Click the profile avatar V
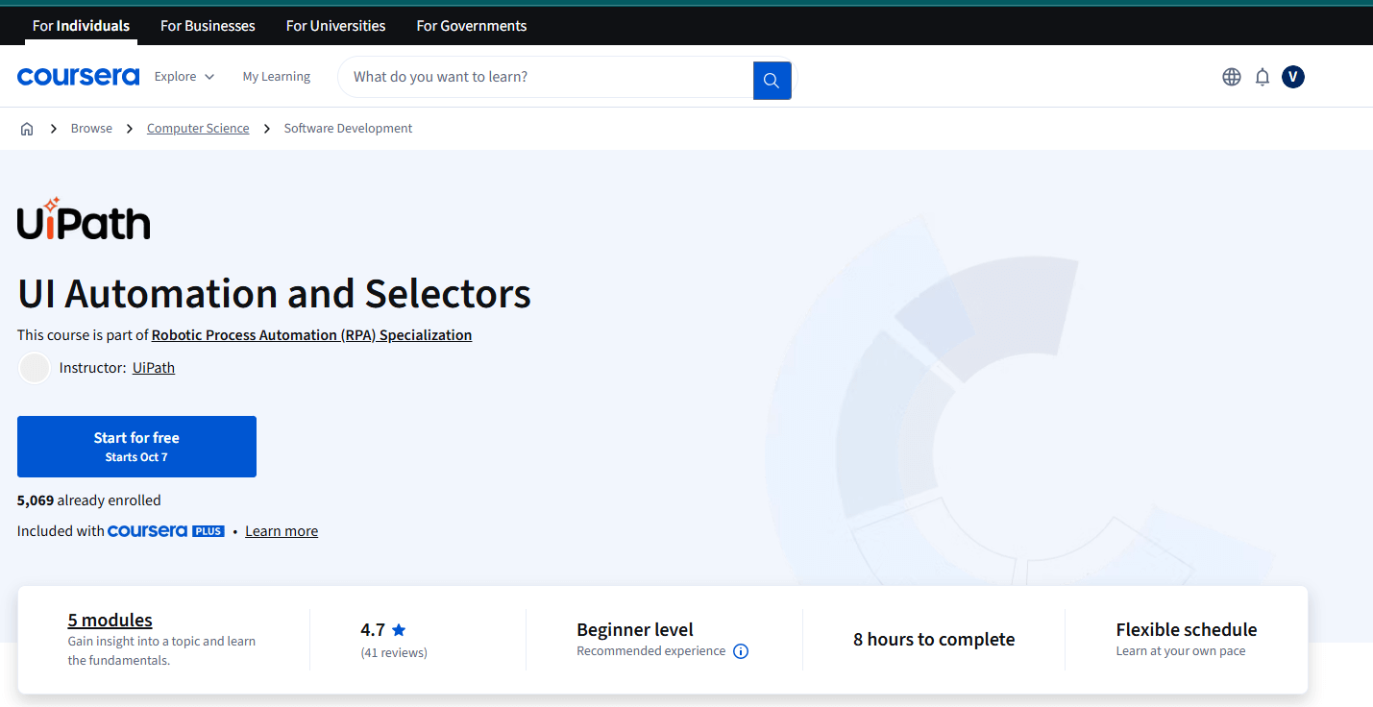This screenshot has height=707, width=1373. pyautogui.click(x=1292, y=77)
